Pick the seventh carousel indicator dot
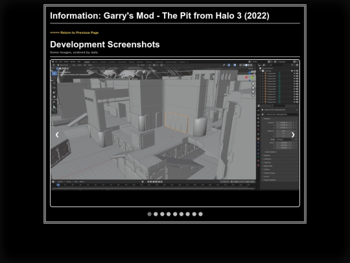The height and width of the screenshot is (263, 350). (188, 214)
